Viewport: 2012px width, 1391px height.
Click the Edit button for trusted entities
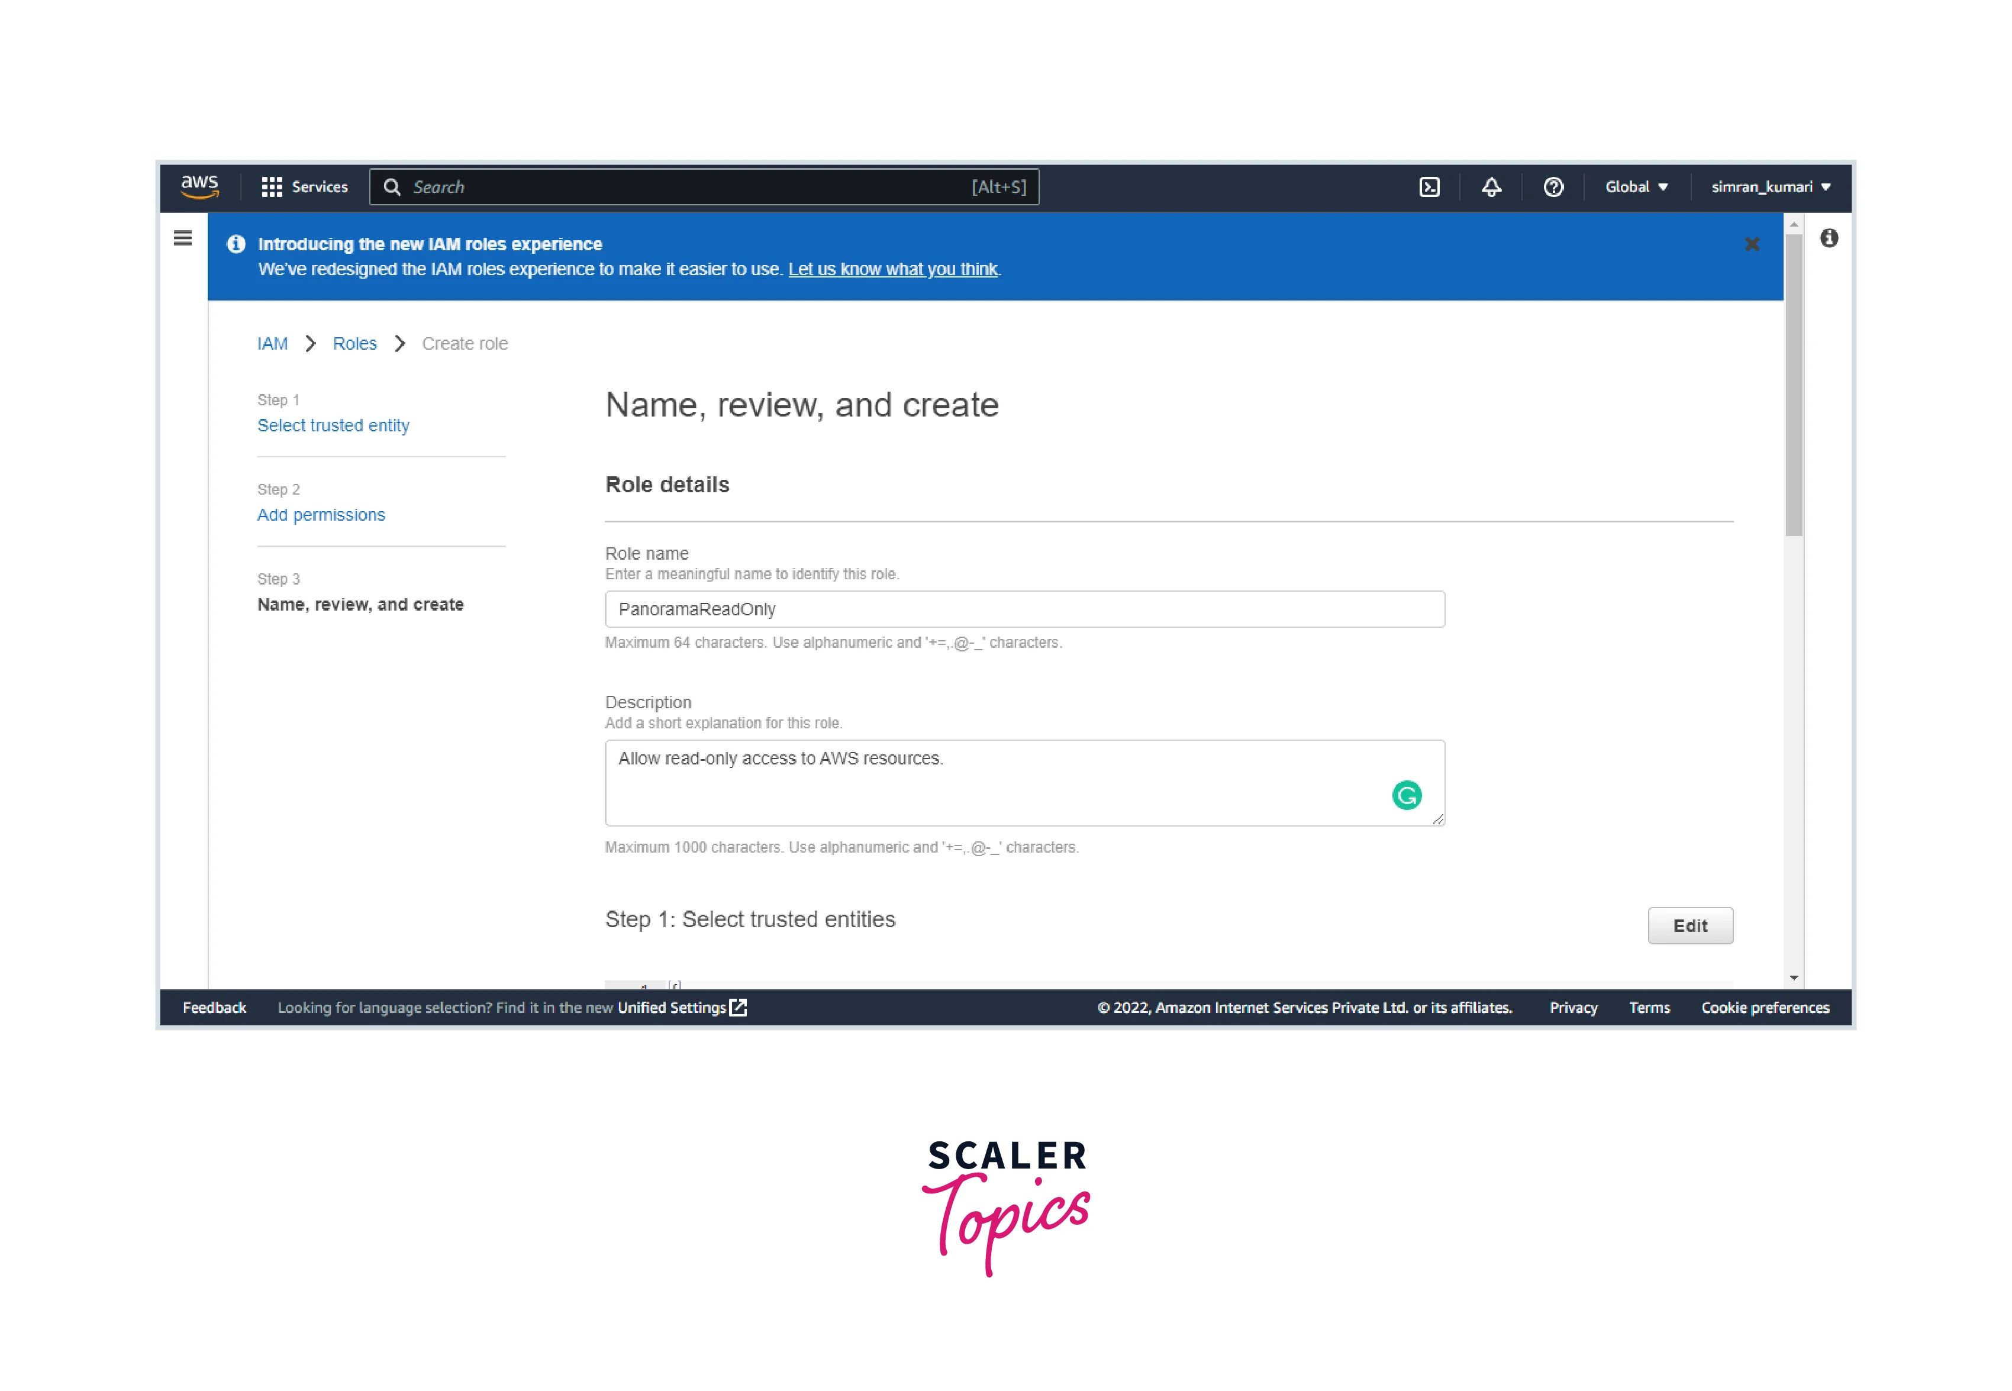1689,925
